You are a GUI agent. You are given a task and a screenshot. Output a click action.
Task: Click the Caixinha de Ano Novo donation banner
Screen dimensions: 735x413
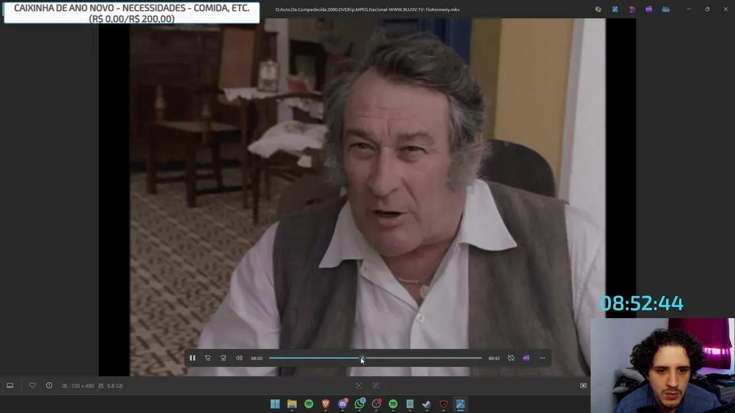131,13
